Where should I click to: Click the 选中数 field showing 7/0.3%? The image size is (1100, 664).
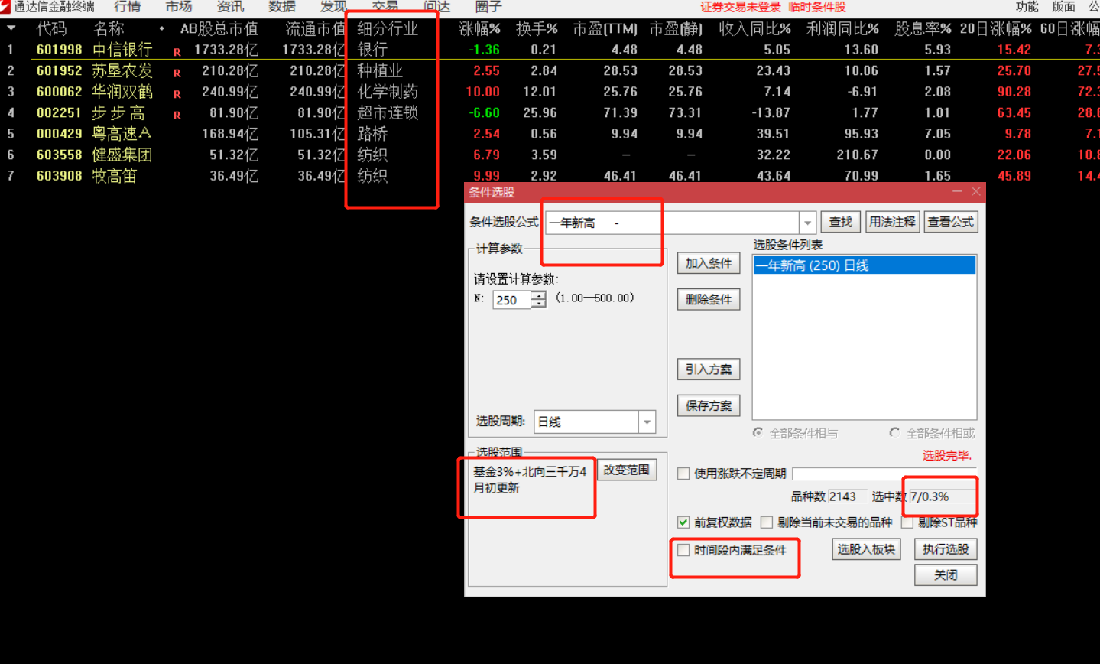942,496
